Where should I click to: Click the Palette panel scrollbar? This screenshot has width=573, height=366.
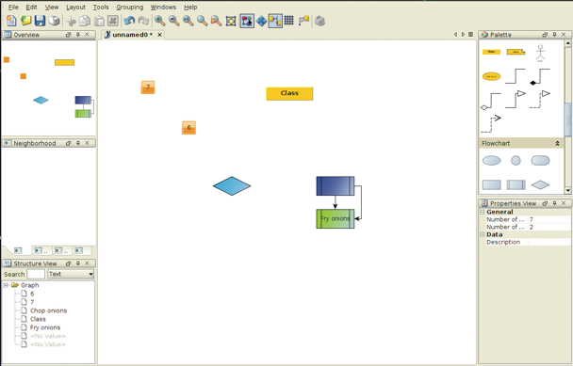pyautogui.click(x=567, y=117)
